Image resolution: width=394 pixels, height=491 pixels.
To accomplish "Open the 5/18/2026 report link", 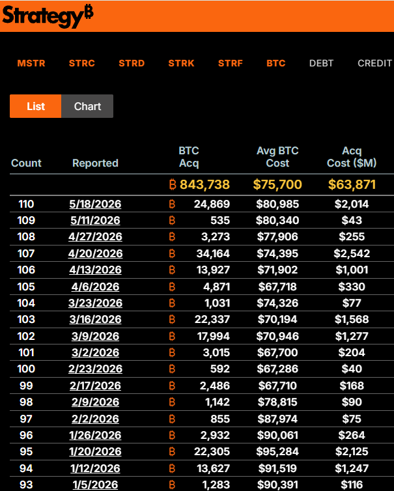I will pyautogui.click(x=95, y=204).
